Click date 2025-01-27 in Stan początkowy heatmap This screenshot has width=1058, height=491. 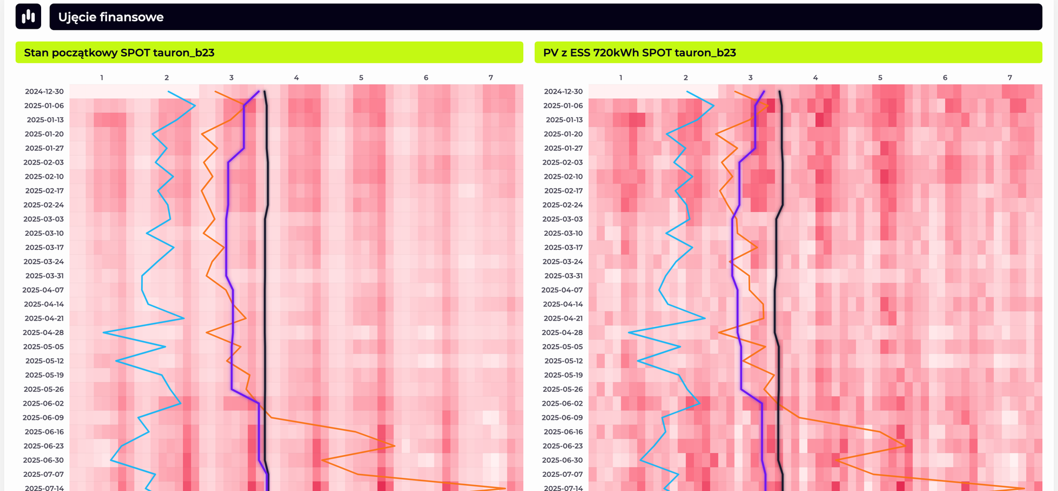pos(45,148)
